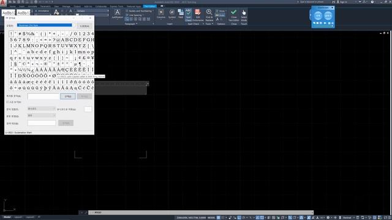Toggle the grid display status bar icon
Screen dimensions: 392x220
tap(219, 218)
